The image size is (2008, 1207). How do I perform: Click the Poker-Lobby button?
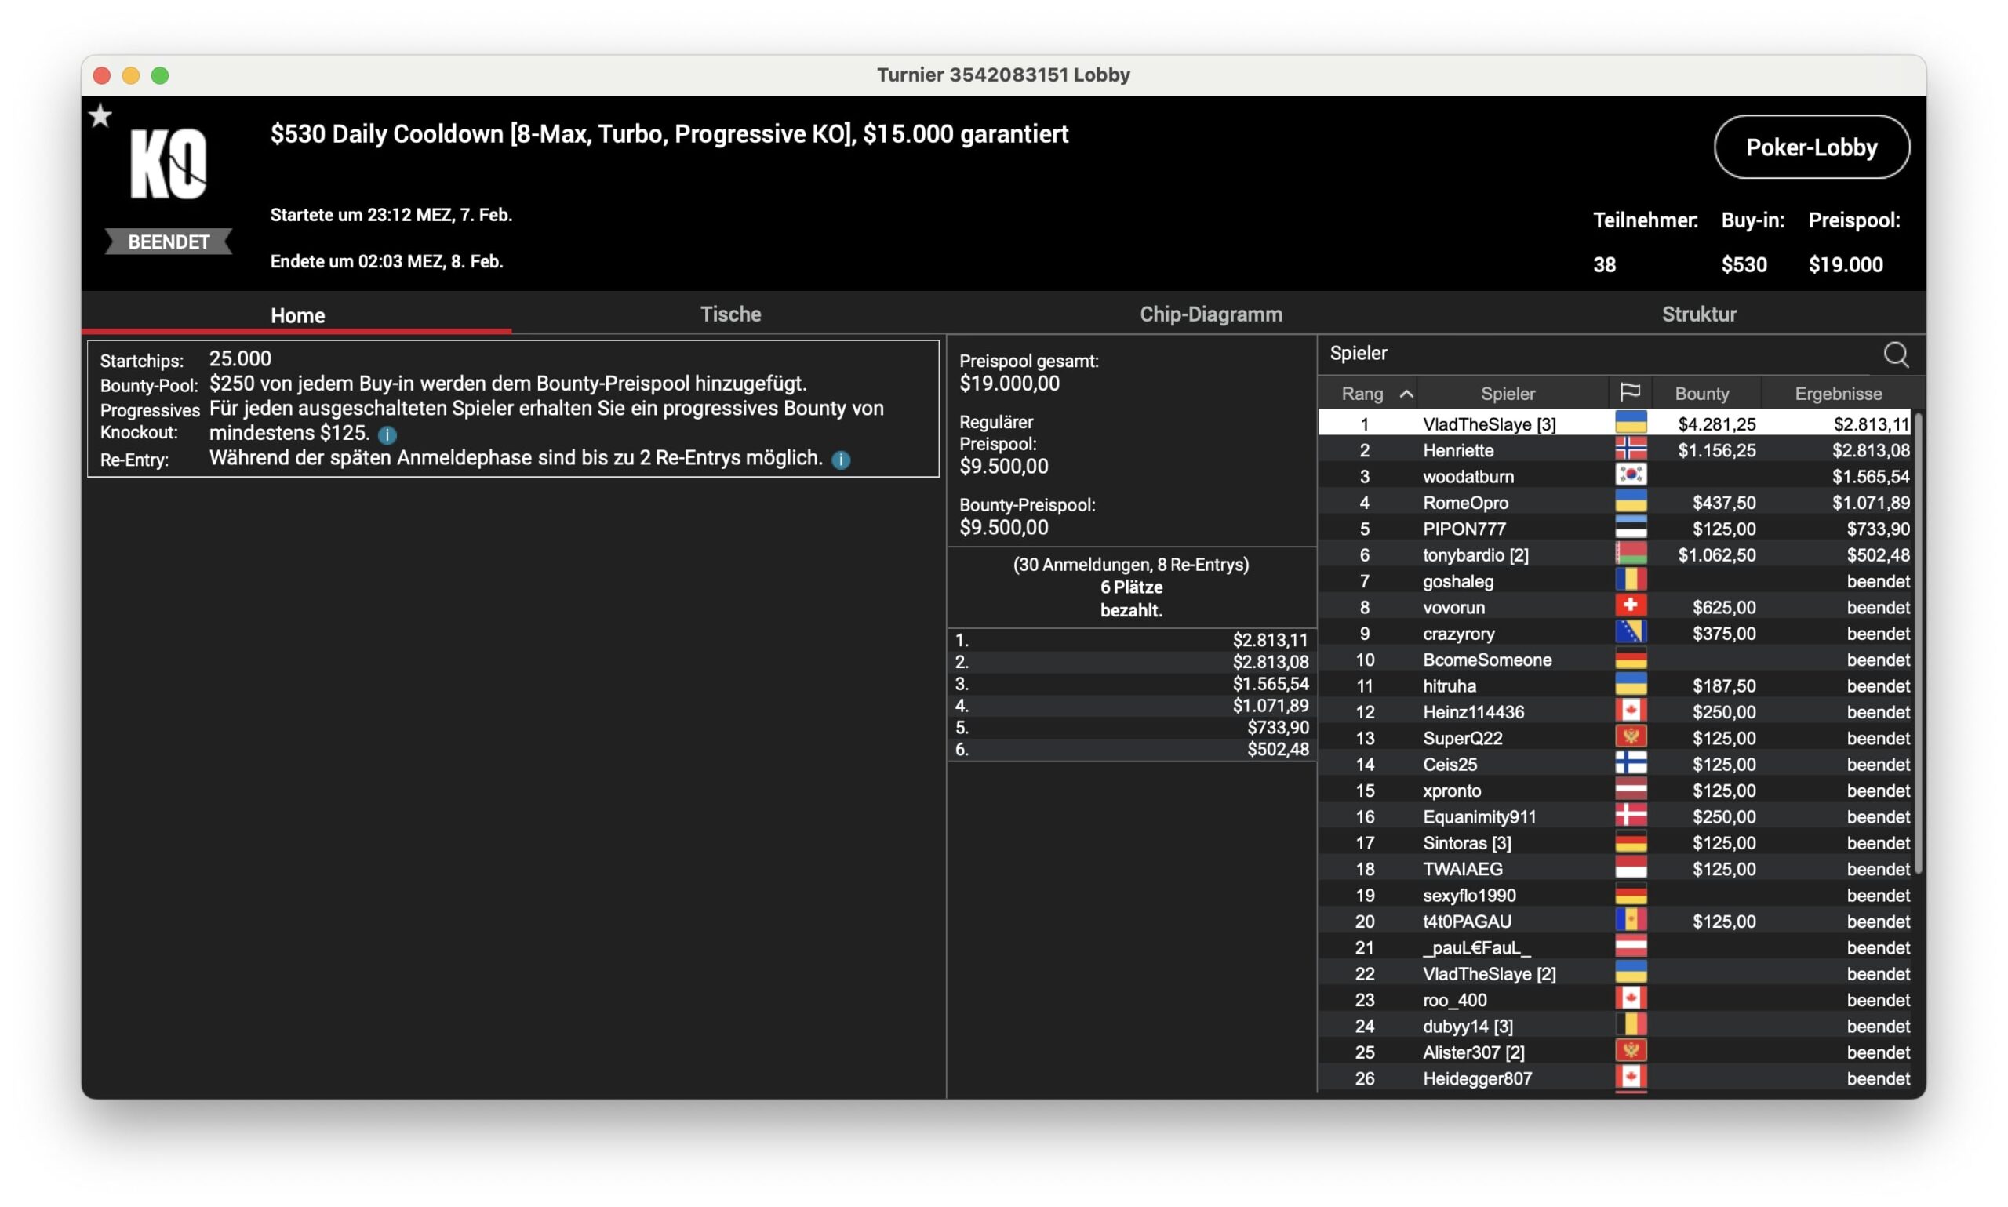(x=1810, y=147)
